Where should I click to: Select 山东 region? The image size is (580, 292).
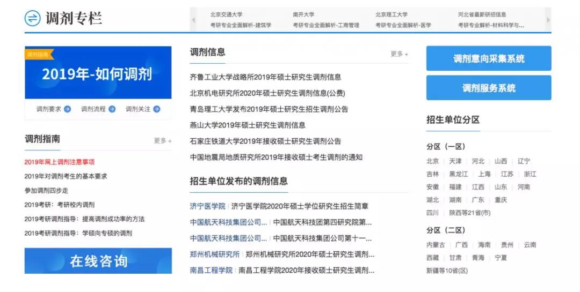(501, 187)
